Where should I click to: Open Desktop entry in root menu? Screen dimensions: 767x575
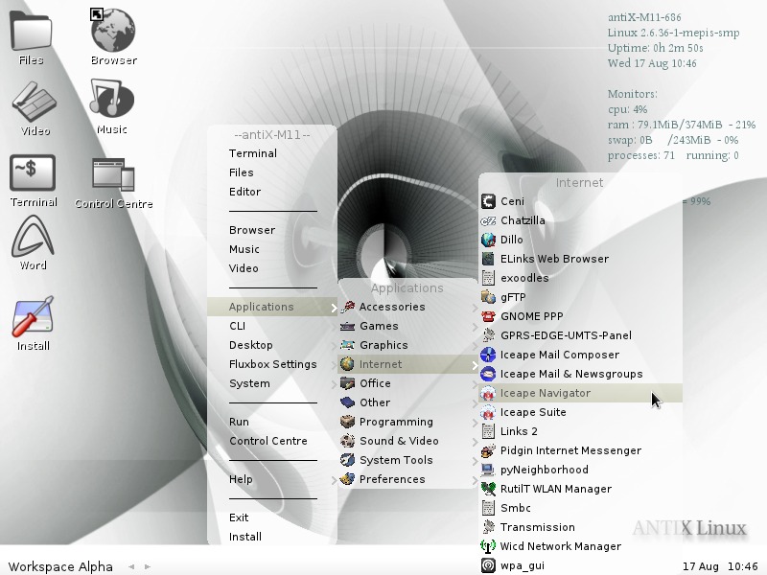(x=272, y=345)
